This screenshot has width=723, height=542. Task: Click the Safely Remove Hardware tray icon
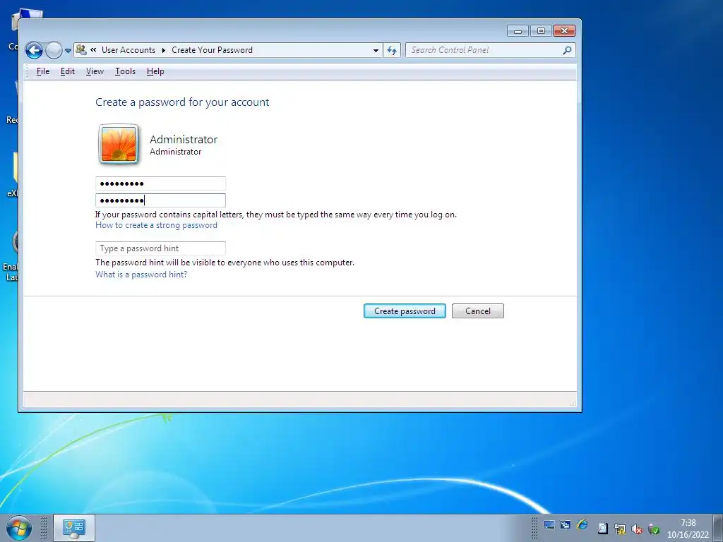click(x=654, y=529)
